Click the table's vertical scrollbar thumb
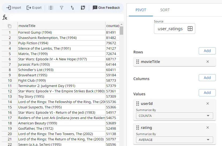 pos(121,30)
